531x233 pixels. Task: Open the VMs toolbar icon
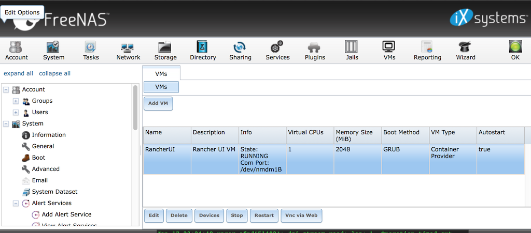(x=389, y=51)
